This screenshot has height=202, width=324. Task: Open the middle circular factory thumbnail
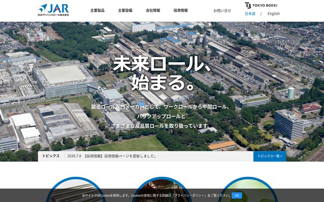(x=162, y=190)
